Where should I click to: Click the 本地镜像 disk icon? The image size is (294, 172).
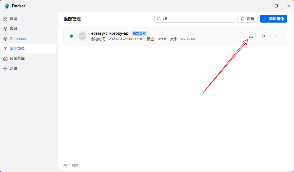tap(5, 49)
